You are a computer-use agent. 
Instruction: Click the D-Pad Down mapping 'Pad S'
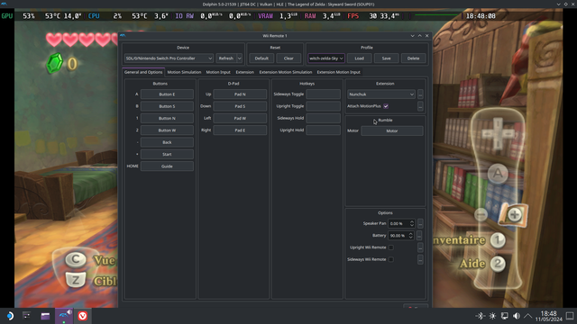tap(240, 106)
